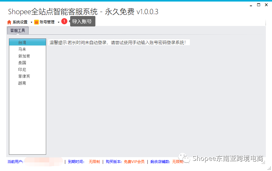Expand the 系统设置 dropdown arrow
272x171 pixels.
31,22
